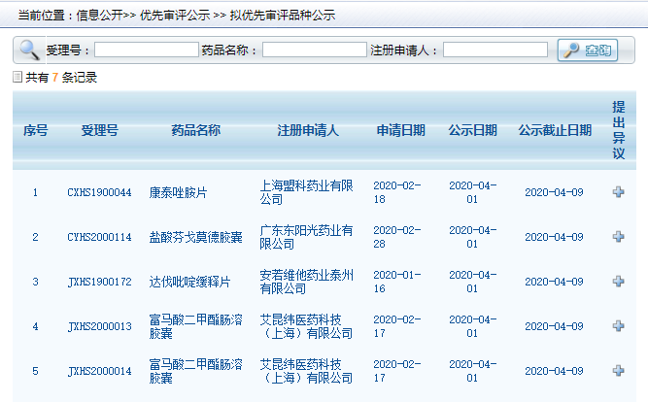648x402 pixels.
Task: Click the 序号 column header
Action: click(36, 130)
